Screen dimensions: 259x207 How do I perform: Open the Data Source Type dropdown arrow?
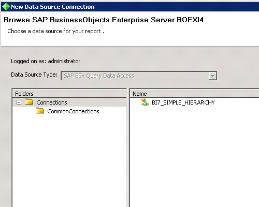pyautogui.click(x=212, y=76)
